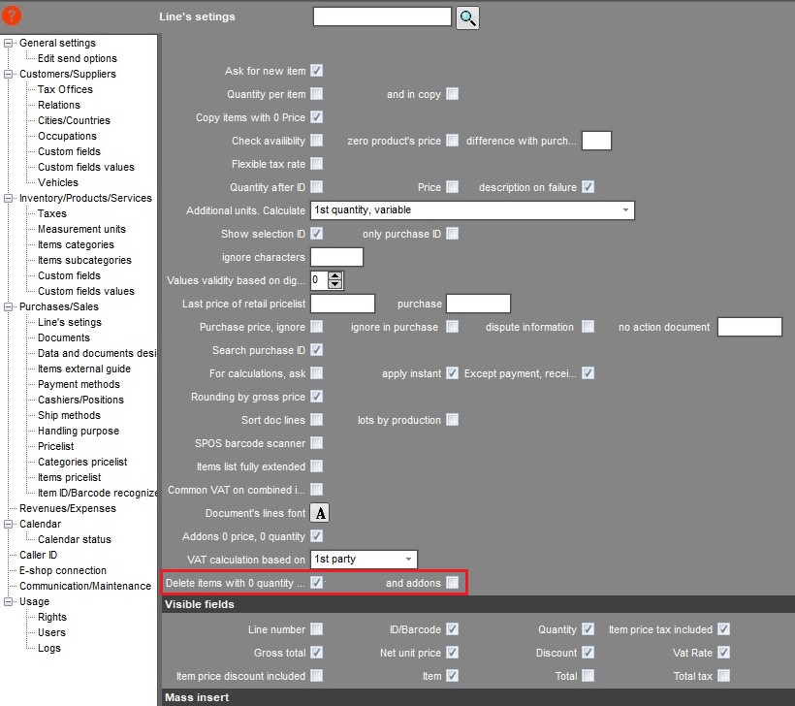Viewport: 795px width, 706px height.
Task: Enable dispute information checkbox
Action: click(588, 327)
